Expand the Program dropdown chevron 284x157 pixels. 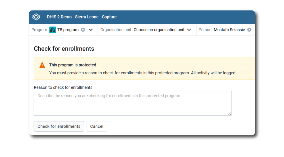[91, 30]
